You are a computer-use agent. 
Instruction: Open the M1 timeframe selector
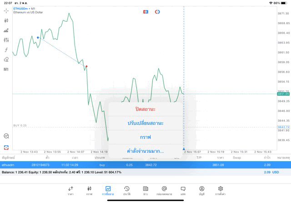click(6, 69)
